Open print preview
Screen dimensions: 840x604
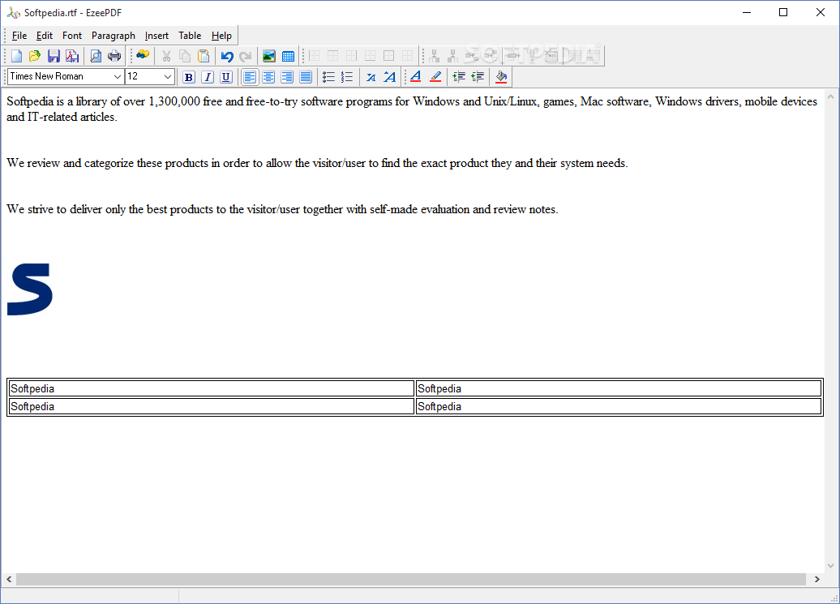coord(96,56)
